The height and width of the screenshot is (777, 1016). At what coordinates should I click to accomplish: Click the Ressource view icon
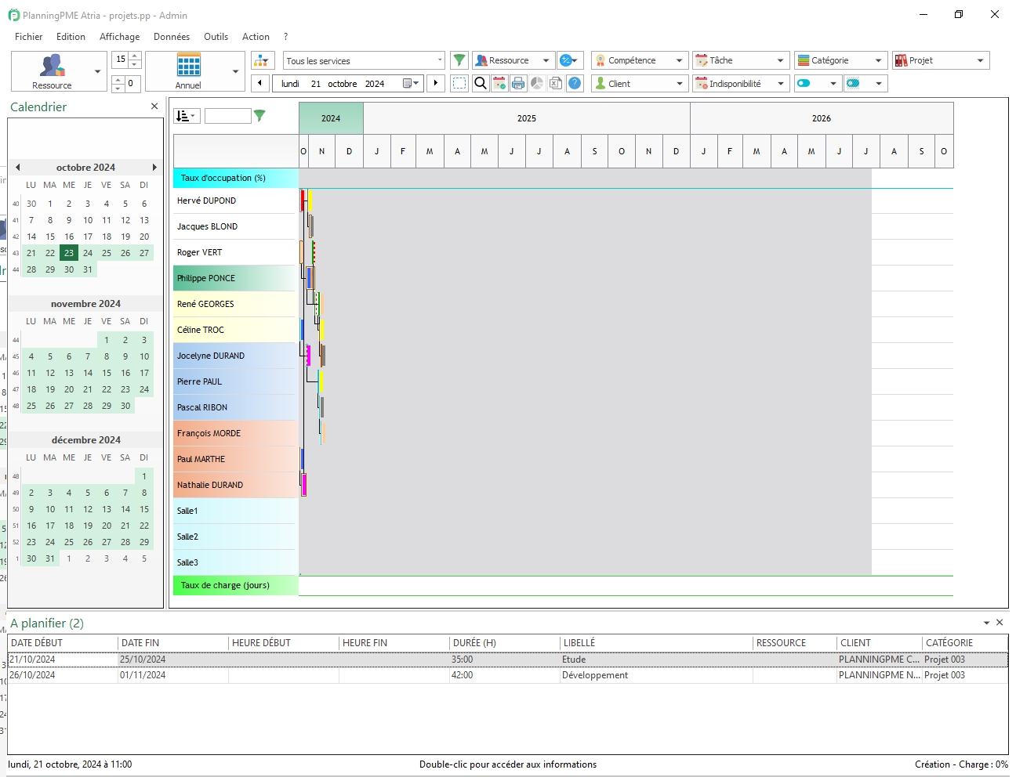52,66
